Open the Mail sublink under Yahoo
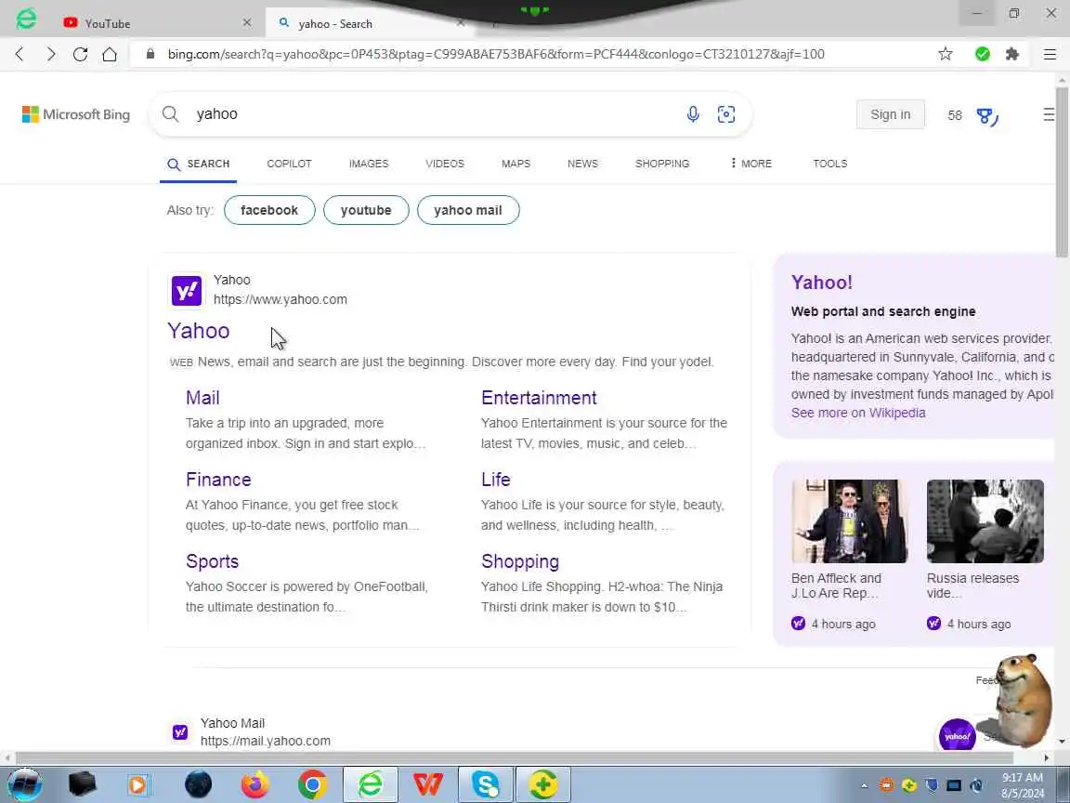Screen dimensions: 1070x803 click(202, 398)
